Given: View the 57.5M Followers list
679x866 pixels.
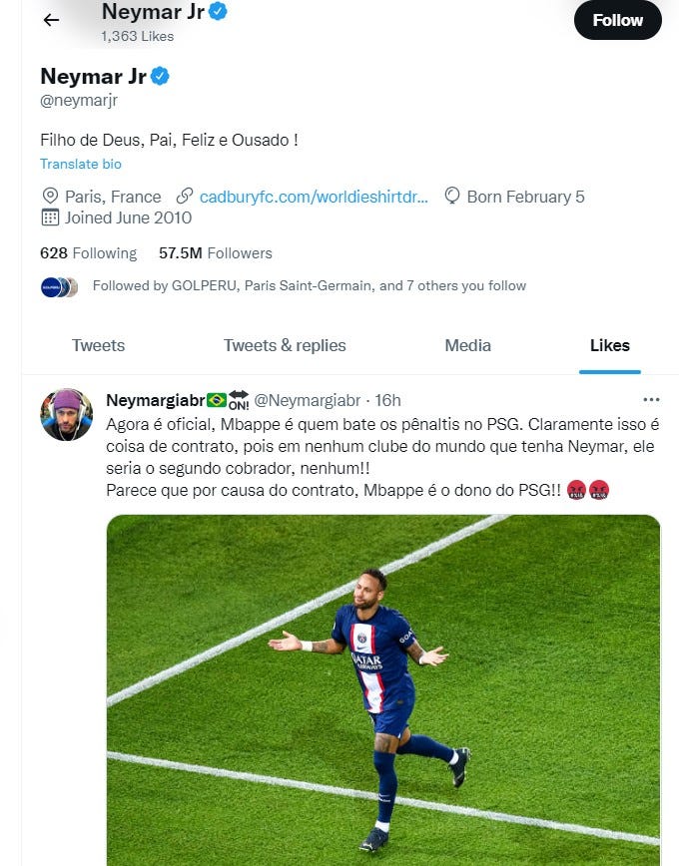Looking at the screenshot, I should click(x=215, y=253).
